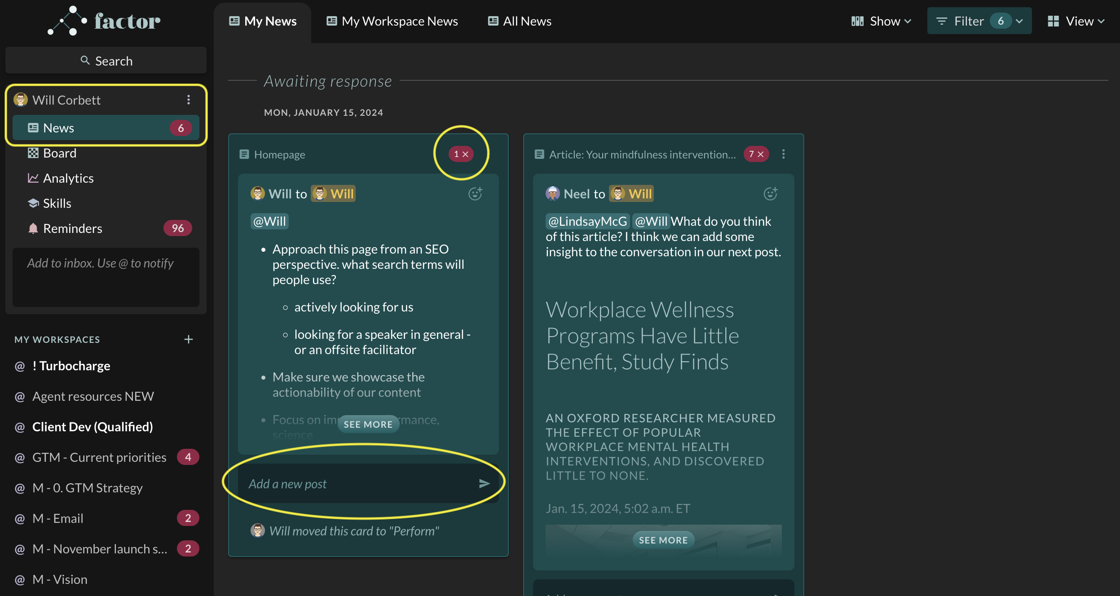Add emoji reaction to Will's post

pyautogui.click(x=475, y=193)
